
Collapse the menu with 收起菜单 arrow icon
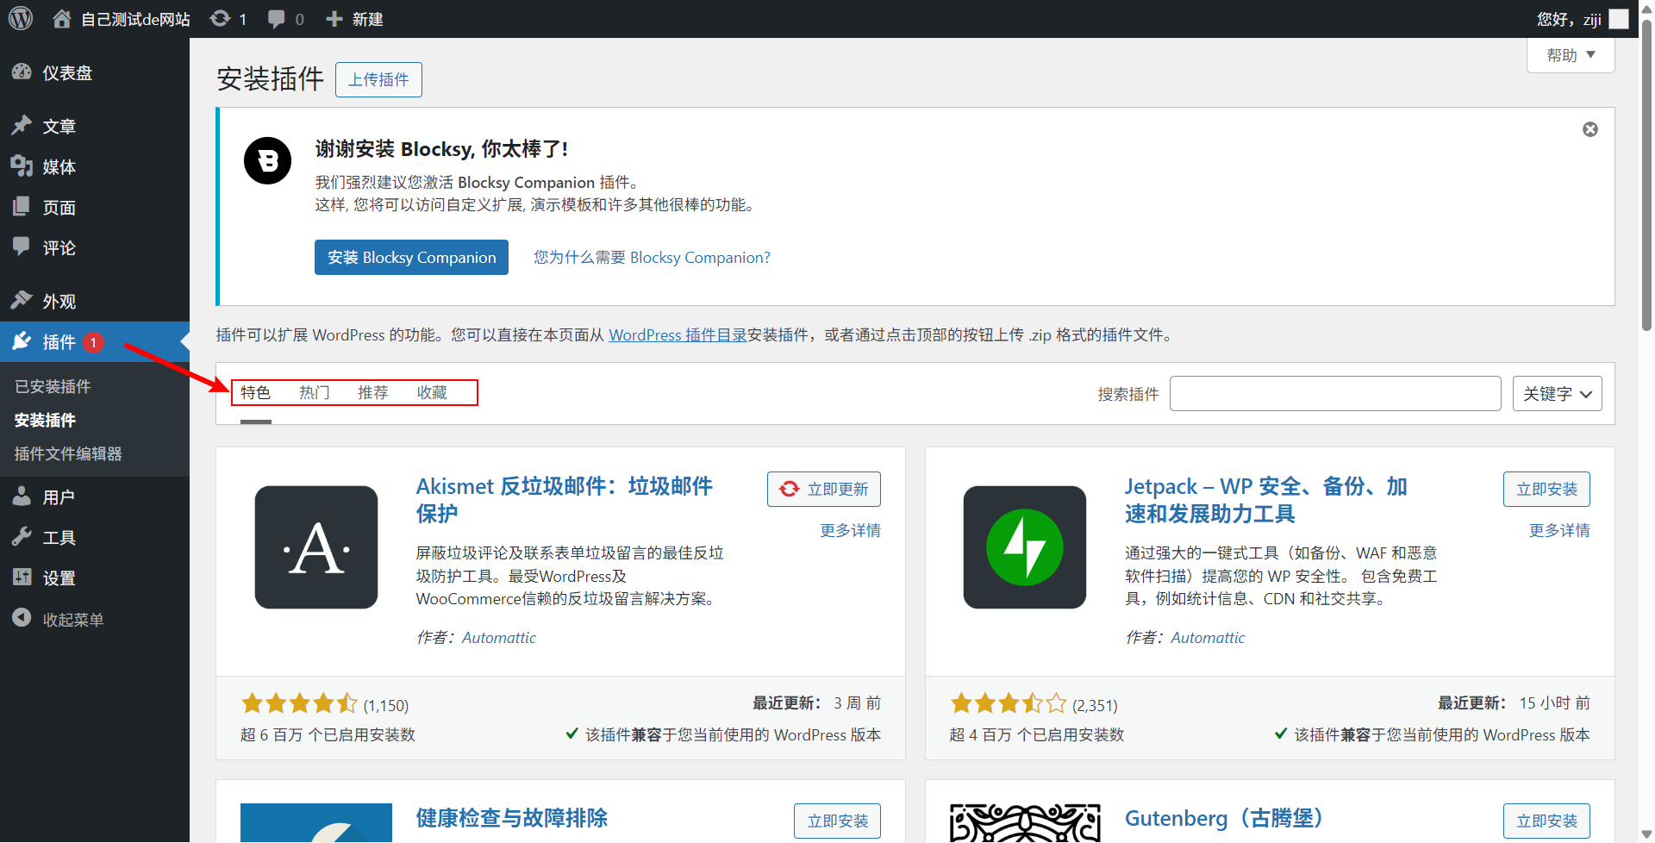click(22, 619)
